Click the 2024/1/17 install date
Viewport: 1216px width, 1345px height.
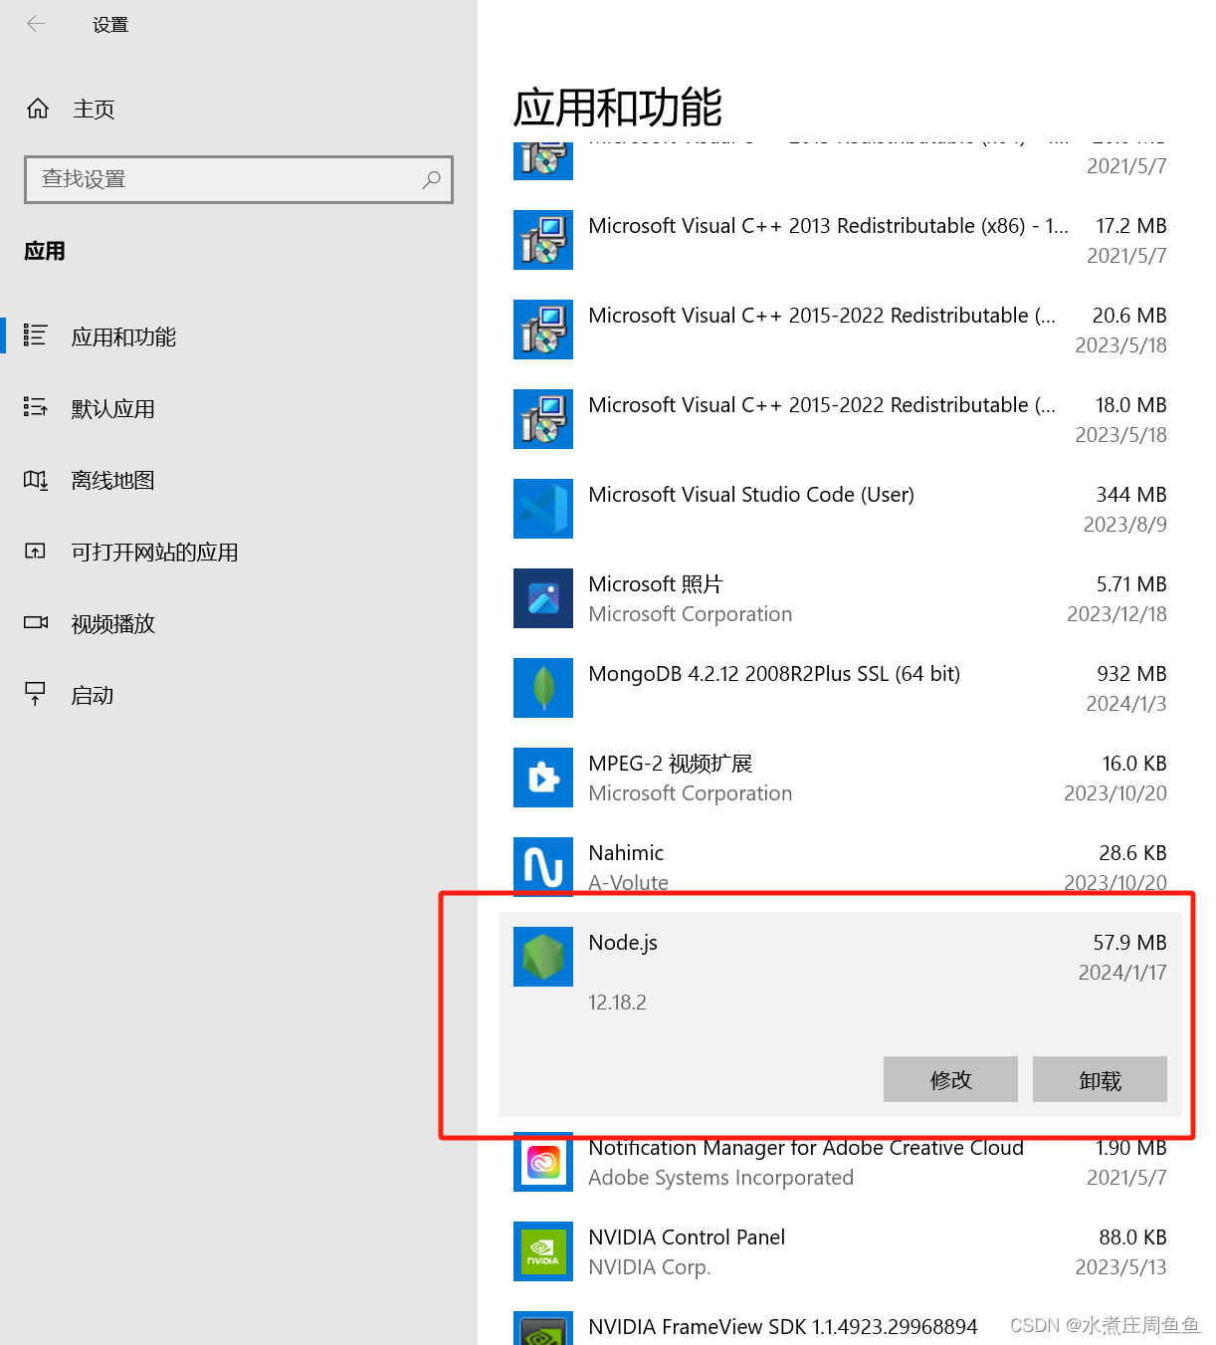point(1122,973)
